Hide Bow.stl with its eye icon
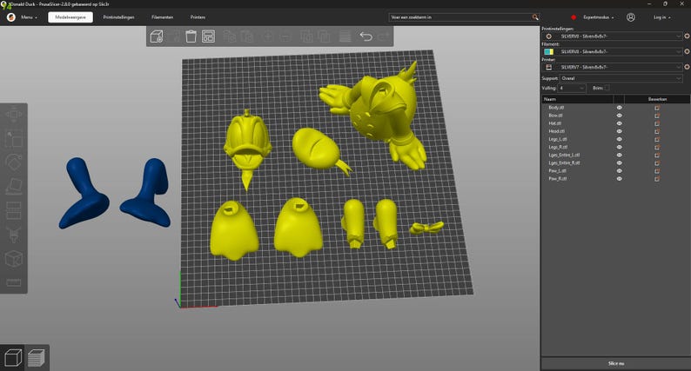691x371 pixels. point(619,116)
